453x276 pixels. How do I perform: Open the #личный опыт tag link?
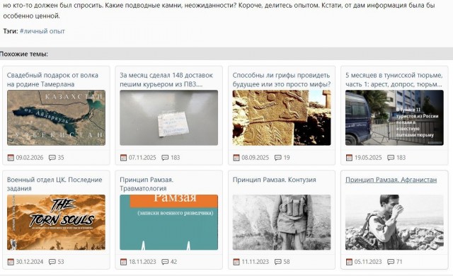pos(42,31)
